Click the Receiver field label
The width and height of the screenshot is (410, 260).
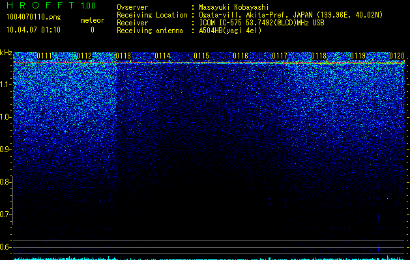[x=132, y=23]
